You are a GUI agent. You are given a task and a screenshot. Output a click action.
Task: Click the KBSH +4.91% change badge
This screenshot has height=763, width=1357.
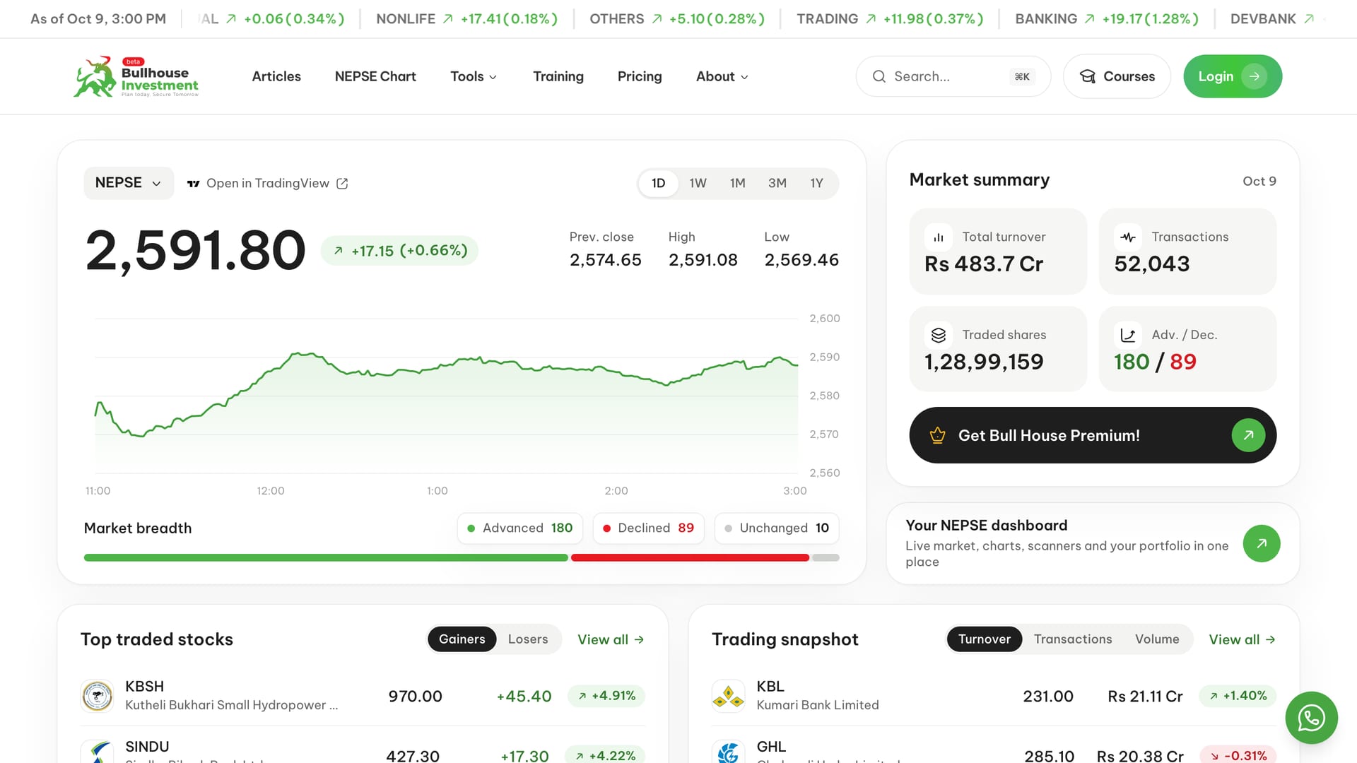[606, 696]
